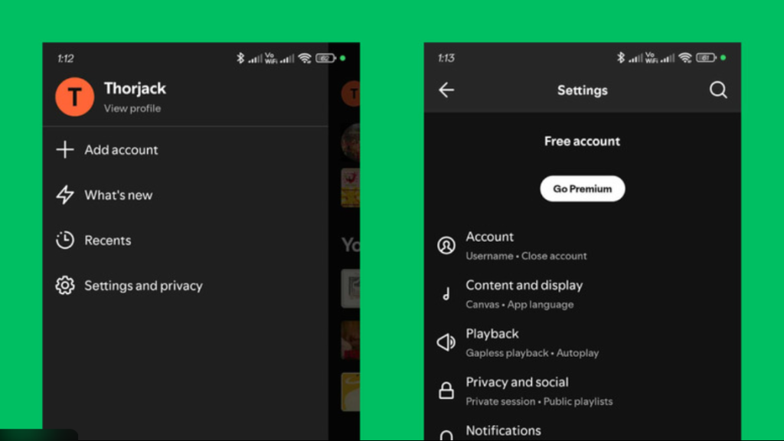The height and width of the screenshot is (441, 784).
Task: Tap the music note Content and display icon
Action: point(446,294)
